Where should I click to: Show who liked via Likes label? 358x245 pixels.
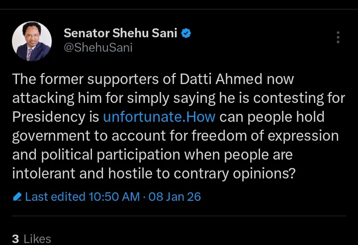pyautogui.click(x=37, y=239)
